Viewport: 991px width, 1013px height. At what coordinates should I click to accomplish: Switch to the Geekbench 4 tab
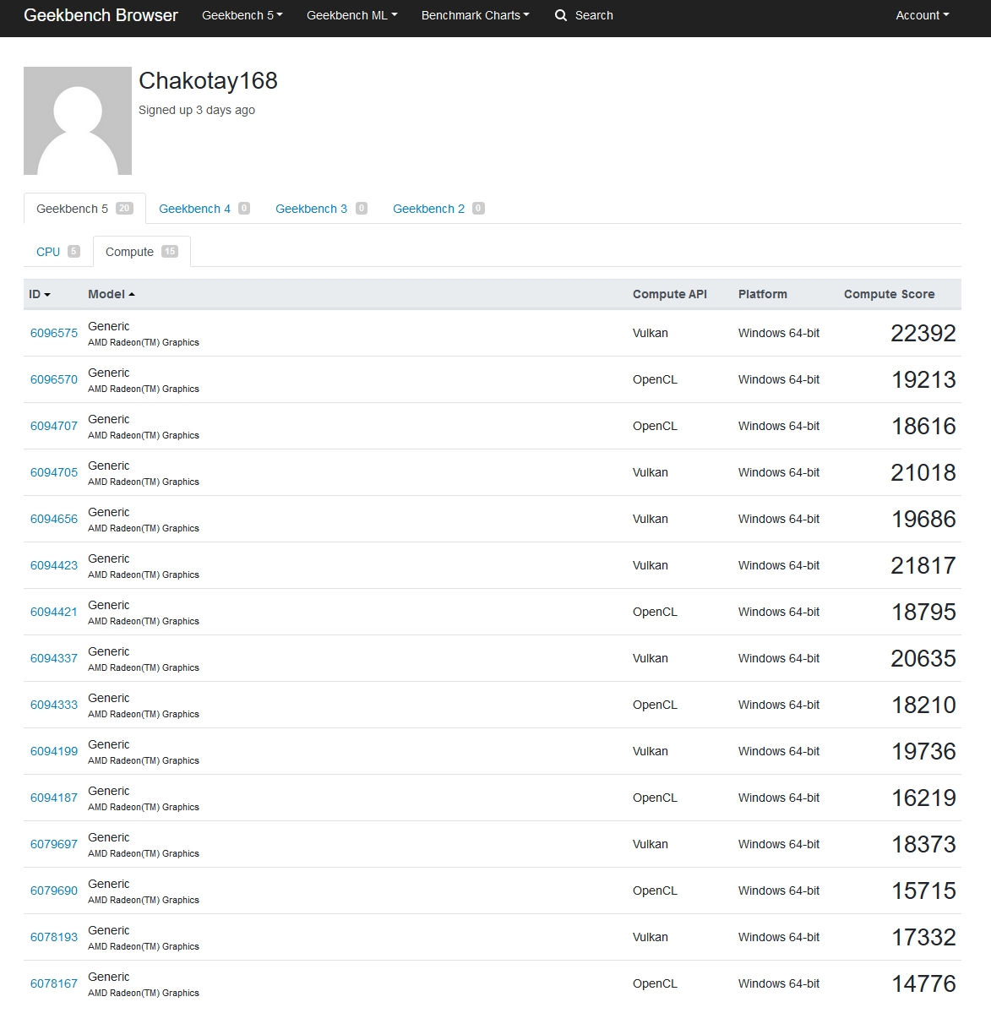point(204,209)
